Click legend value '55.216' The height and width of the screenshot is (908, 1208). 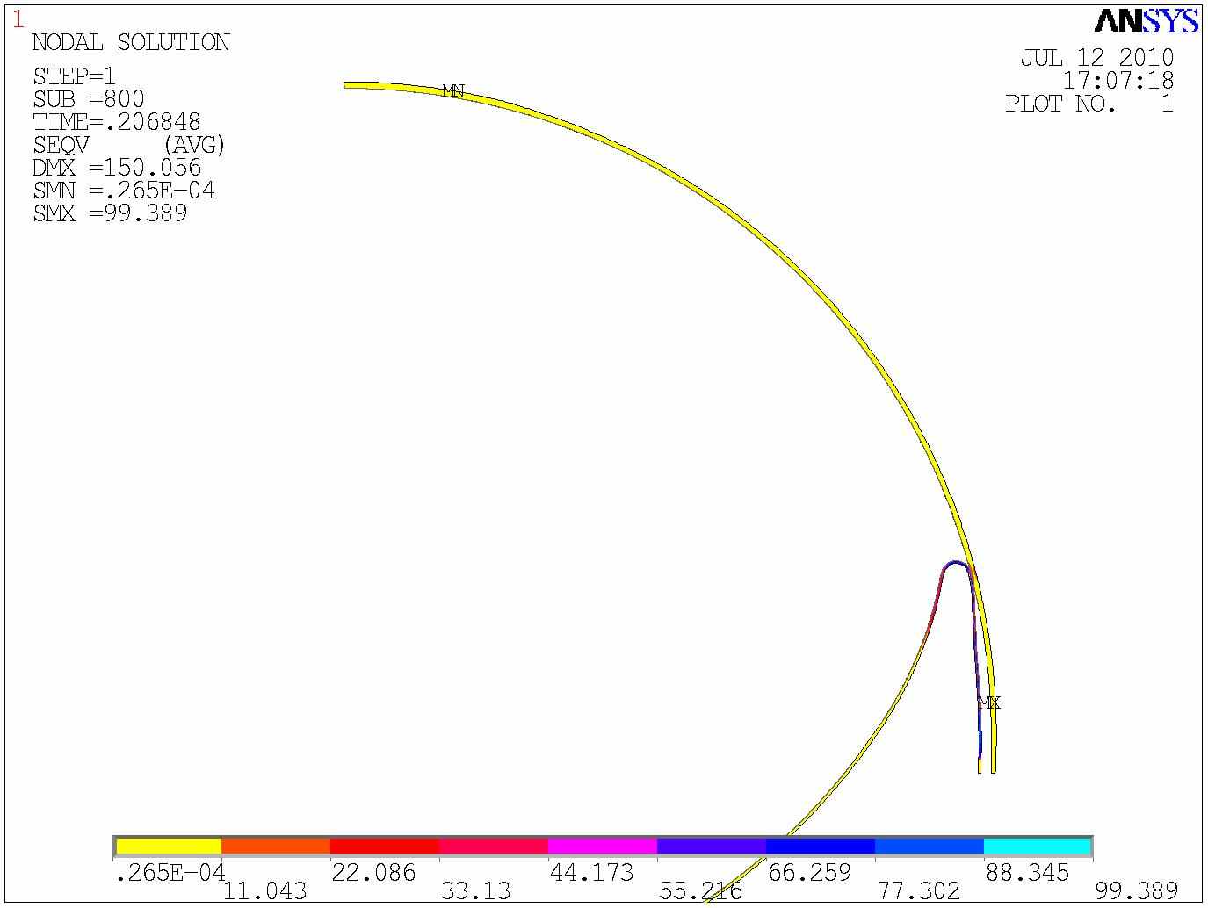tap(701, 891)
